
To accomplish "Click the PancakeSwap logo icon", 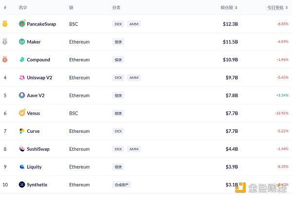I will 22,24.
